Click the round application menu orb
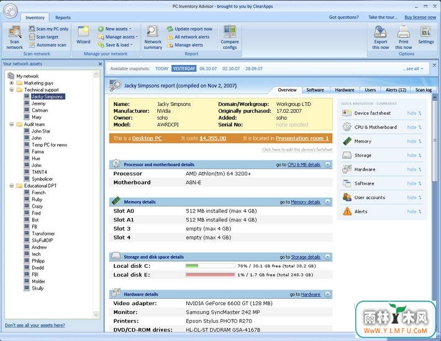The image size is (441, 341). point(11,12)
